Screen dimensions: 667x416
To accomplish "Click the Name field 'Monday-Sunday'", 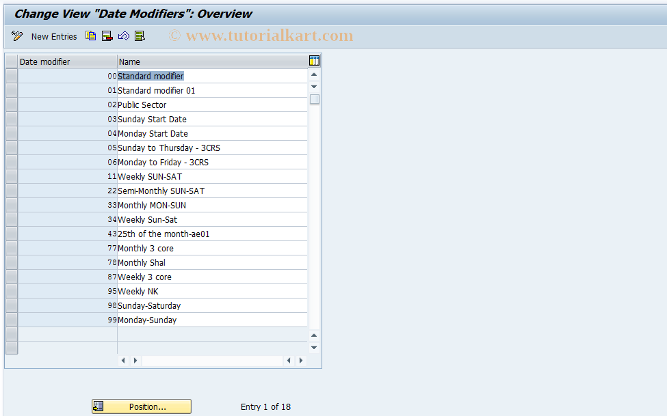I will [212, 320].
